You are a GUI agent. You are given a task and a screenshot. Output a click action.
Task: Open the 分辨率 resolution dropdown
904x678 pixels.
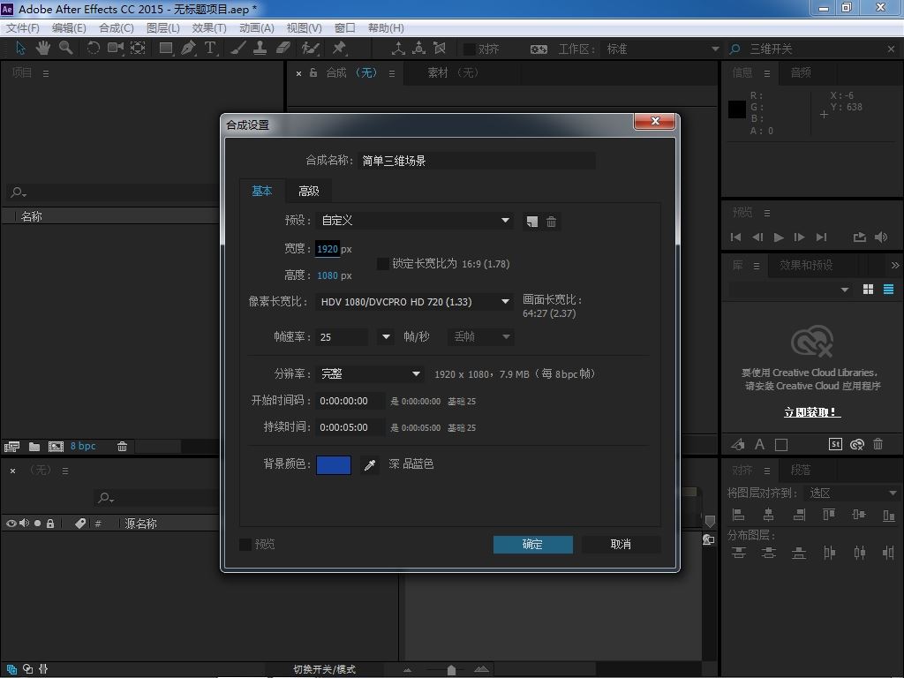pyautogui.click(x=370, y=373)
